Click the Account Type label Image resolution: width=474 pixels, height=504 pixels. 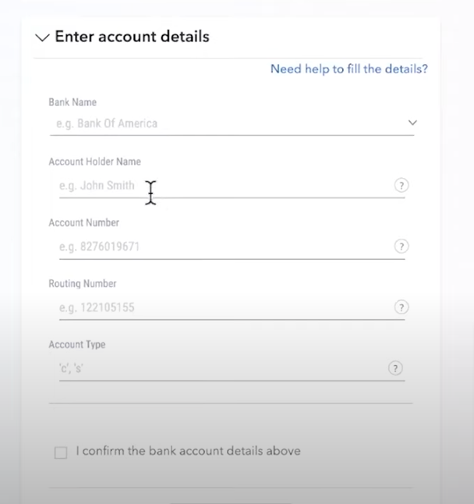pos(76,344)
